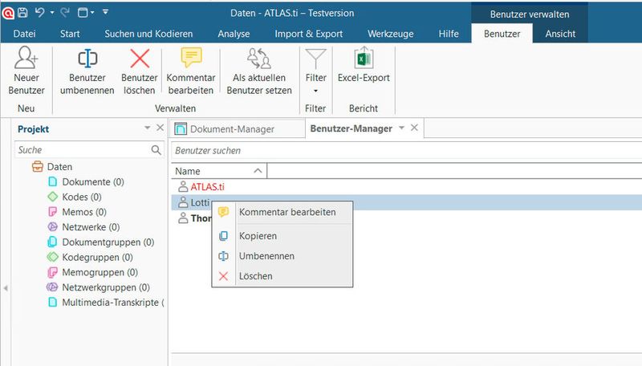The height and width of the screenshot is (366, 642).
Task: Click the undo arrow icon
Action: 39,13
